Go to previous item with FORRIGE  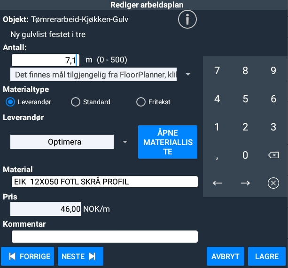pos(29,256)
